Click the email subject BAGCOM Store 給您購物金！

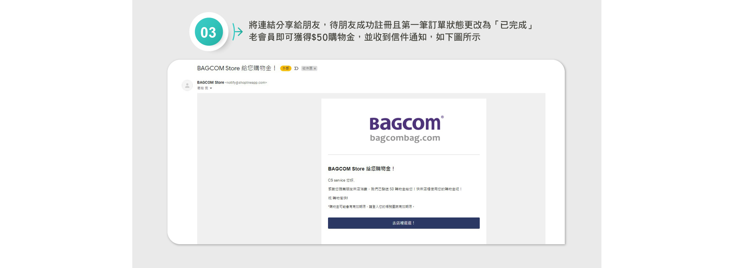[x=236, y=68]
